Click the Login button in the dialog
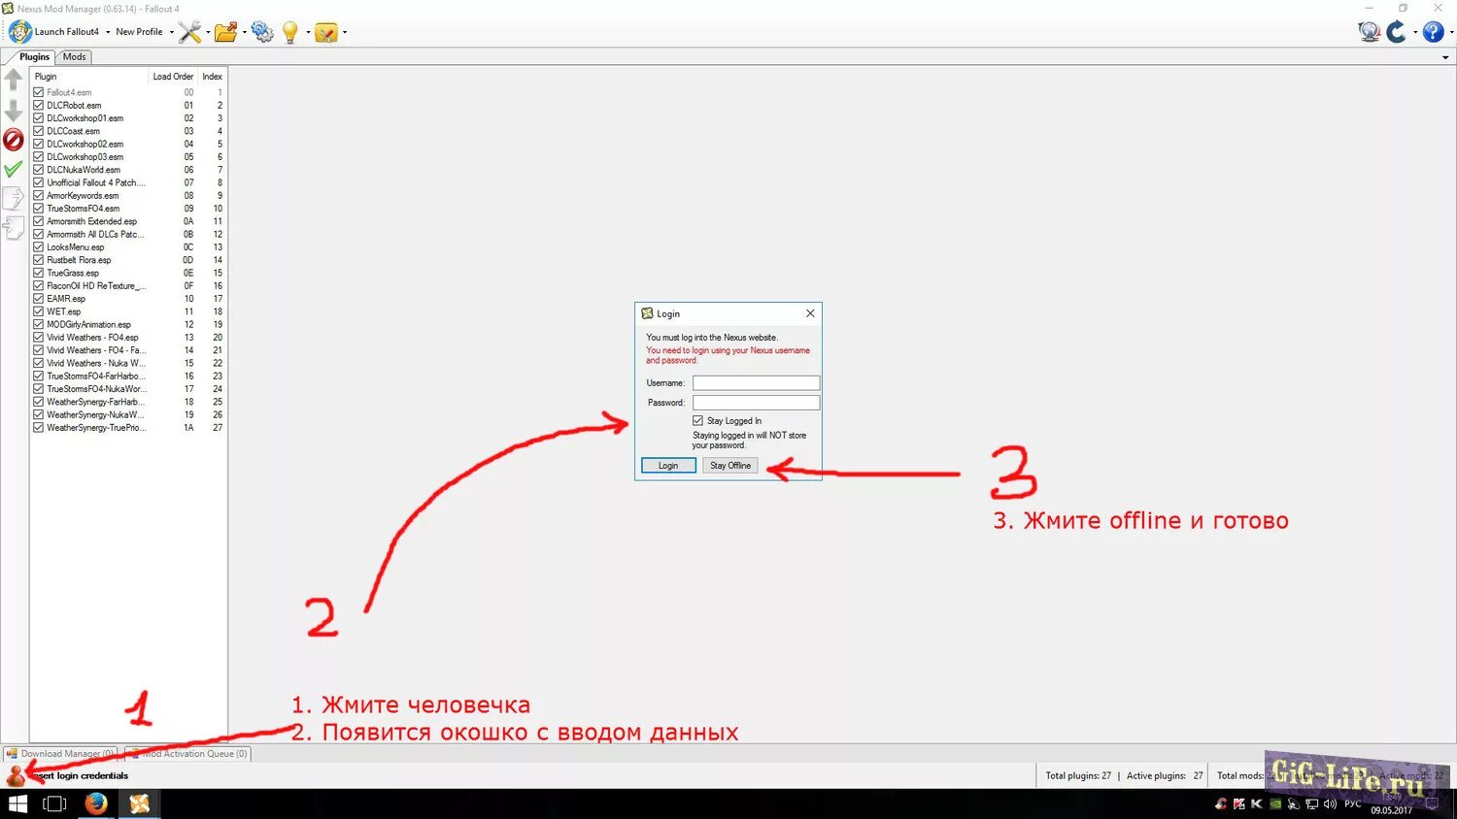Image resolution: width=1457 pixels, height=819 pixels. tap(668, 466)
